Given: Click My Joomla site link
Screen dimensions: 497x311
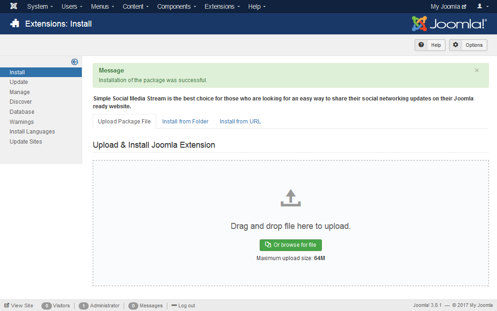Looking at the screenshot, I should [x=448, y=6].
